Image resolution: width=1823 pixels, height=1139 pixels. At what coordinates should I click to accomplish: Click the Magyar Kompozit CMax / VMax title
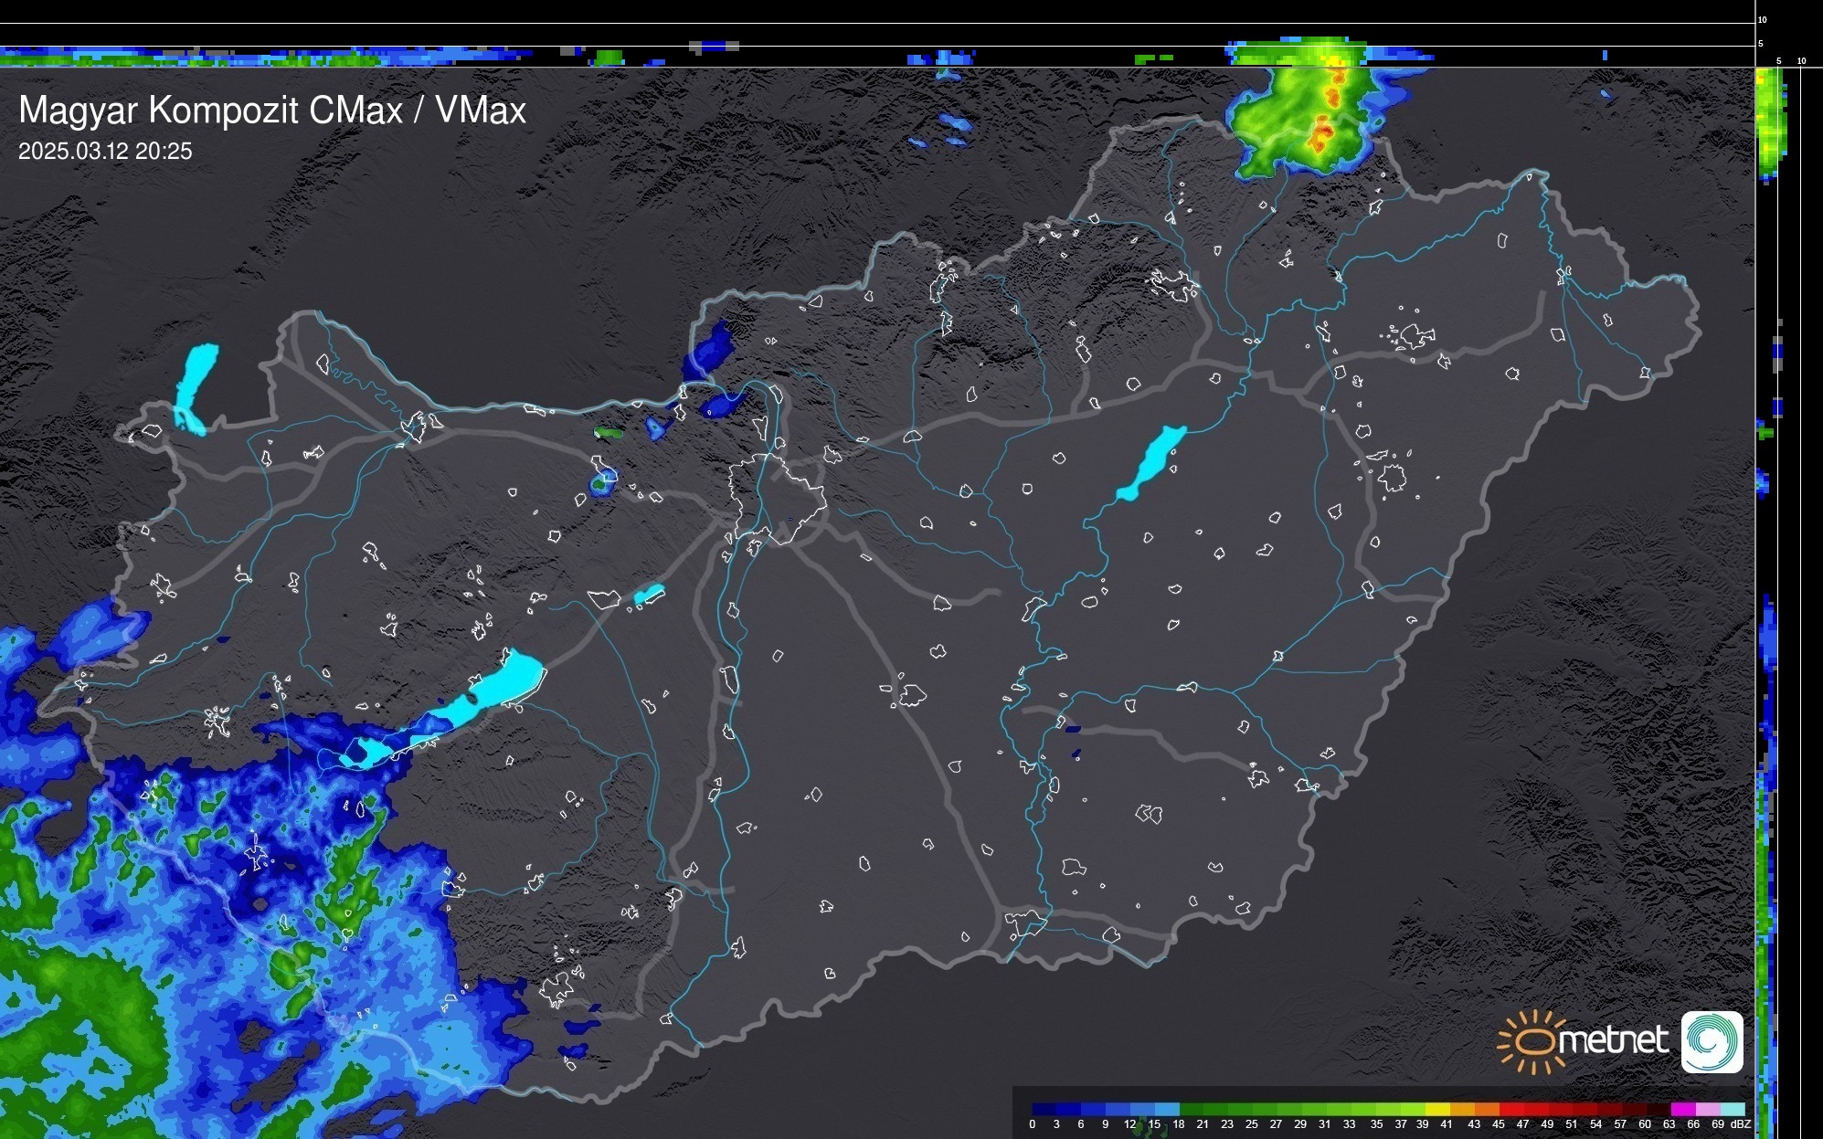(x=271, y=111)
